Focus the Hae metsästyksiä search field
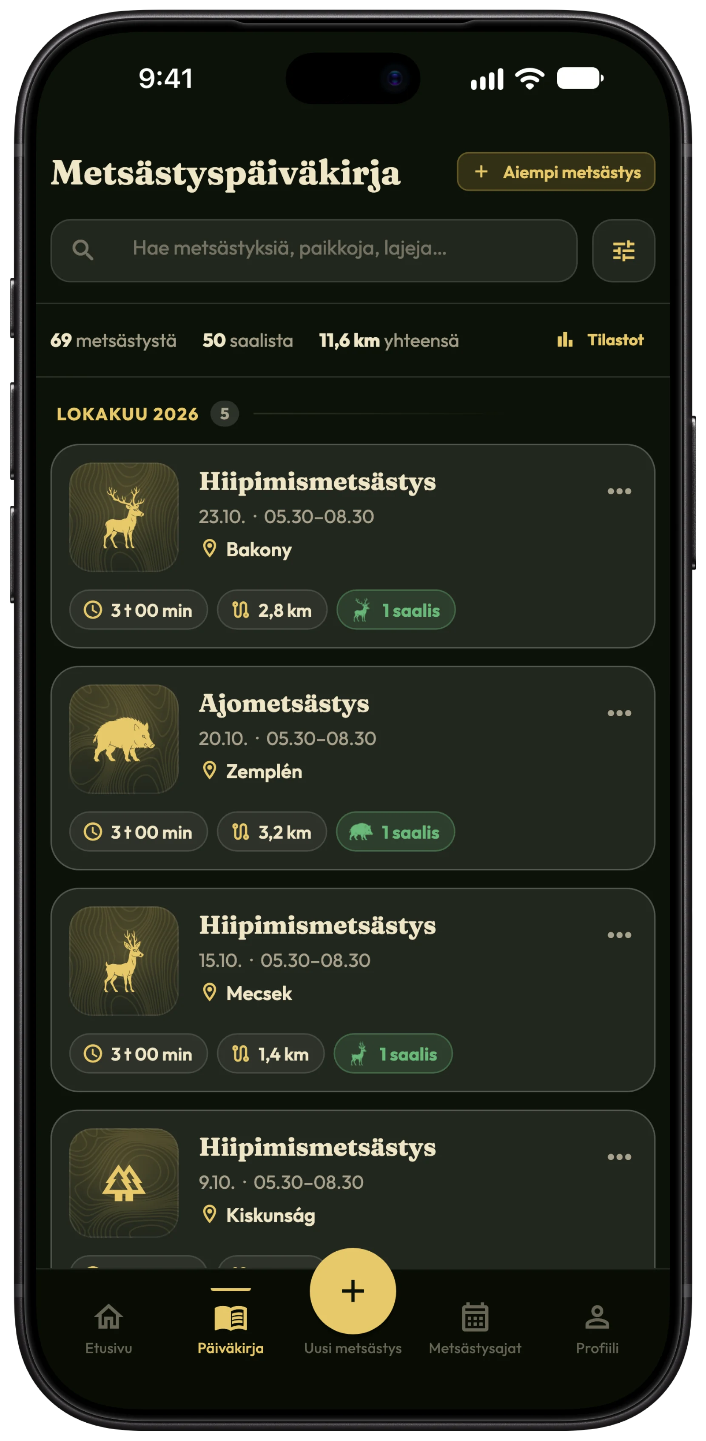The height and width of the screenshot is (1441, 706). pos(314,251)
